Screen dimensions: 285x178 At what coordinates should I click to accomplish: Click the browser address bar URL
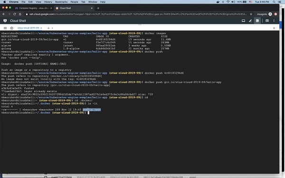coord(138,14)
